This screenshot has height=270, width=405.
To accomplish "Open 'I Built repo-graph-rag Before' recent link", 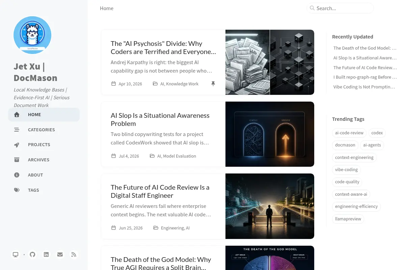I will (365, 77).
